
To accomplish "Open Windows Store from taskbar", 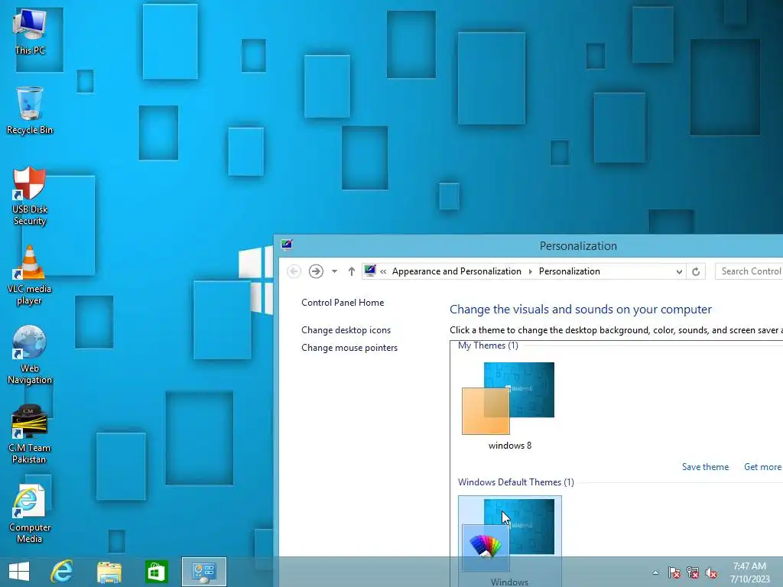I will coord(156,572).
